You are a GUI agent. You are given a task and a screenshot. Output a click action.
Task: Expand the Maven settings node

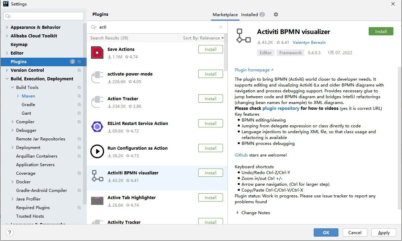[18, 96]
